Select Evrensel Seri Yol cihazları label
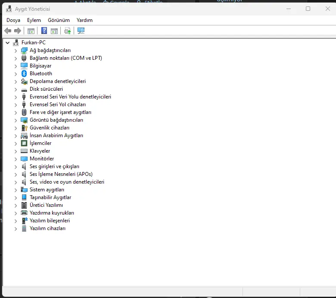This screenshot has height=298, width=336. [x=58, y=104]
